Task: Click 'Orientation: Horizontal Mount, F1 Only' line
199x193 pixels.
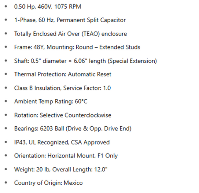Action: [66, 156]
